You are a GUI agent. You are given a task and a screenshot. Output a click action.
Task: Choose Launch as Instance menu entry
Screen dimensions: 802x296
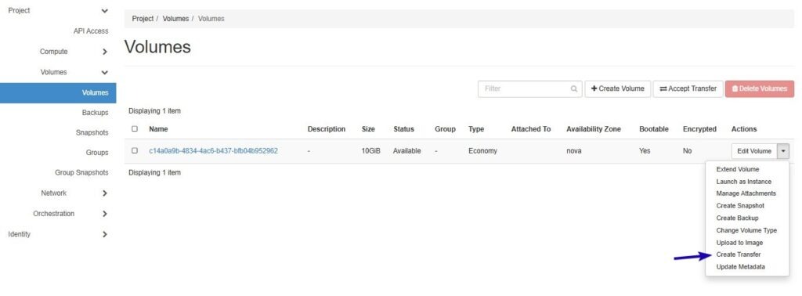(744, 182)
